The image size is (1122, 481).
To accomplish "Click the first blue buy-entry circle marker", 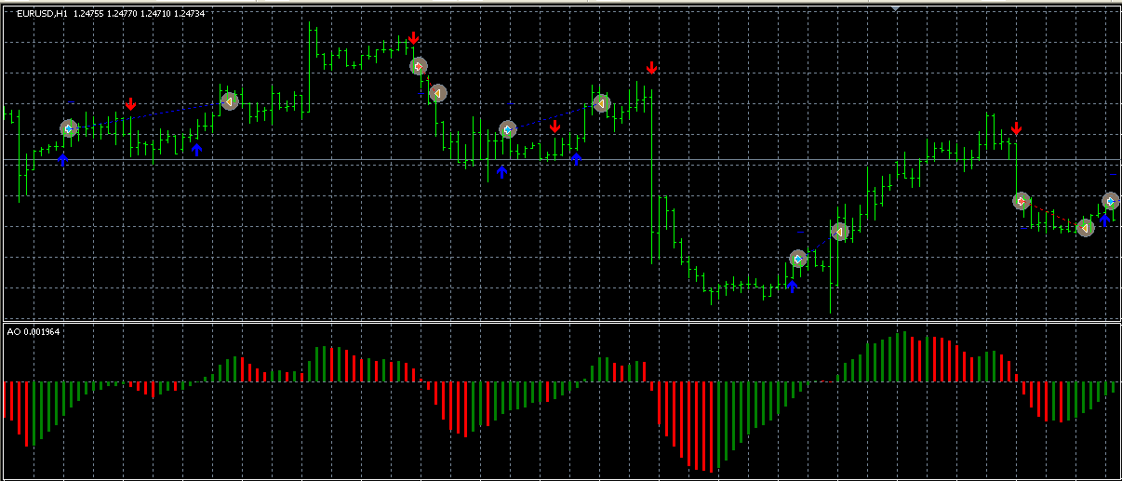I will [69, 128].
